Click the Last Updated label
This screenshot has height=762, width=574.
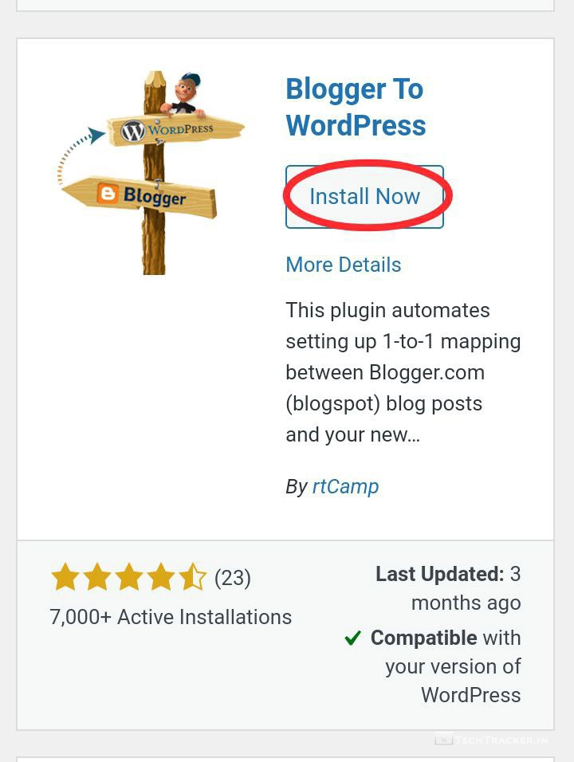click(440, 574)
